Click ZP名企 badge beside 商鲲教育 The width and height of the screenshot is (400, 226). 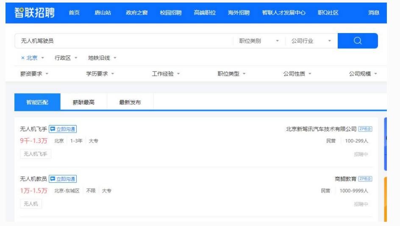click(365, 179)
